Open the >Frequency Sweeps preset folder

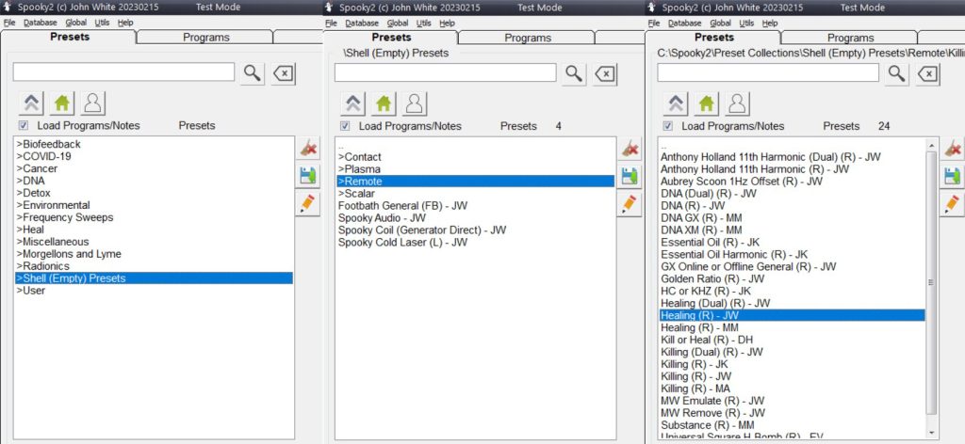[64, 217]
